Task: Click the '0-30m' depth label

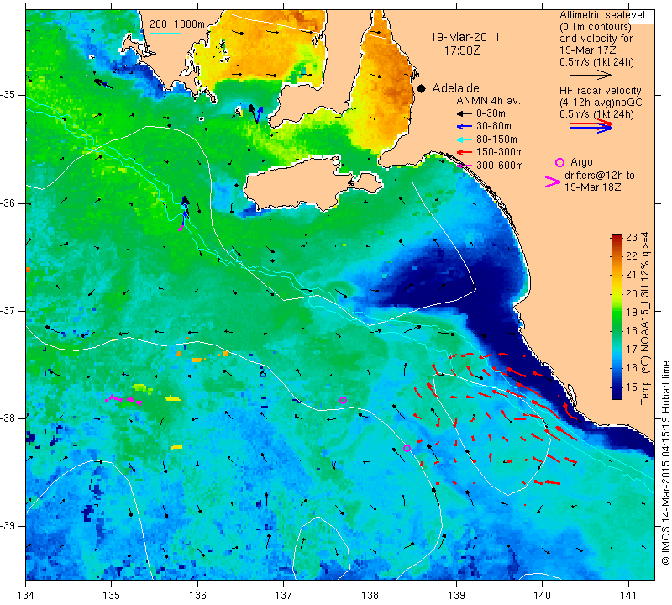Action: 491,113
